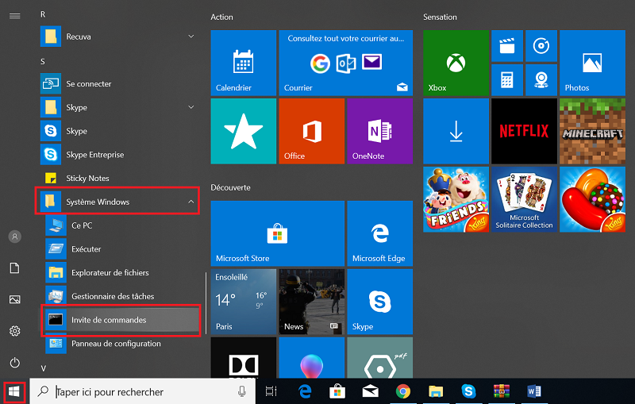Image resolution: width=635 pixels, height=404 pixels.
Task: Open Candy Crush Friends tile
Action: (456, 199)
